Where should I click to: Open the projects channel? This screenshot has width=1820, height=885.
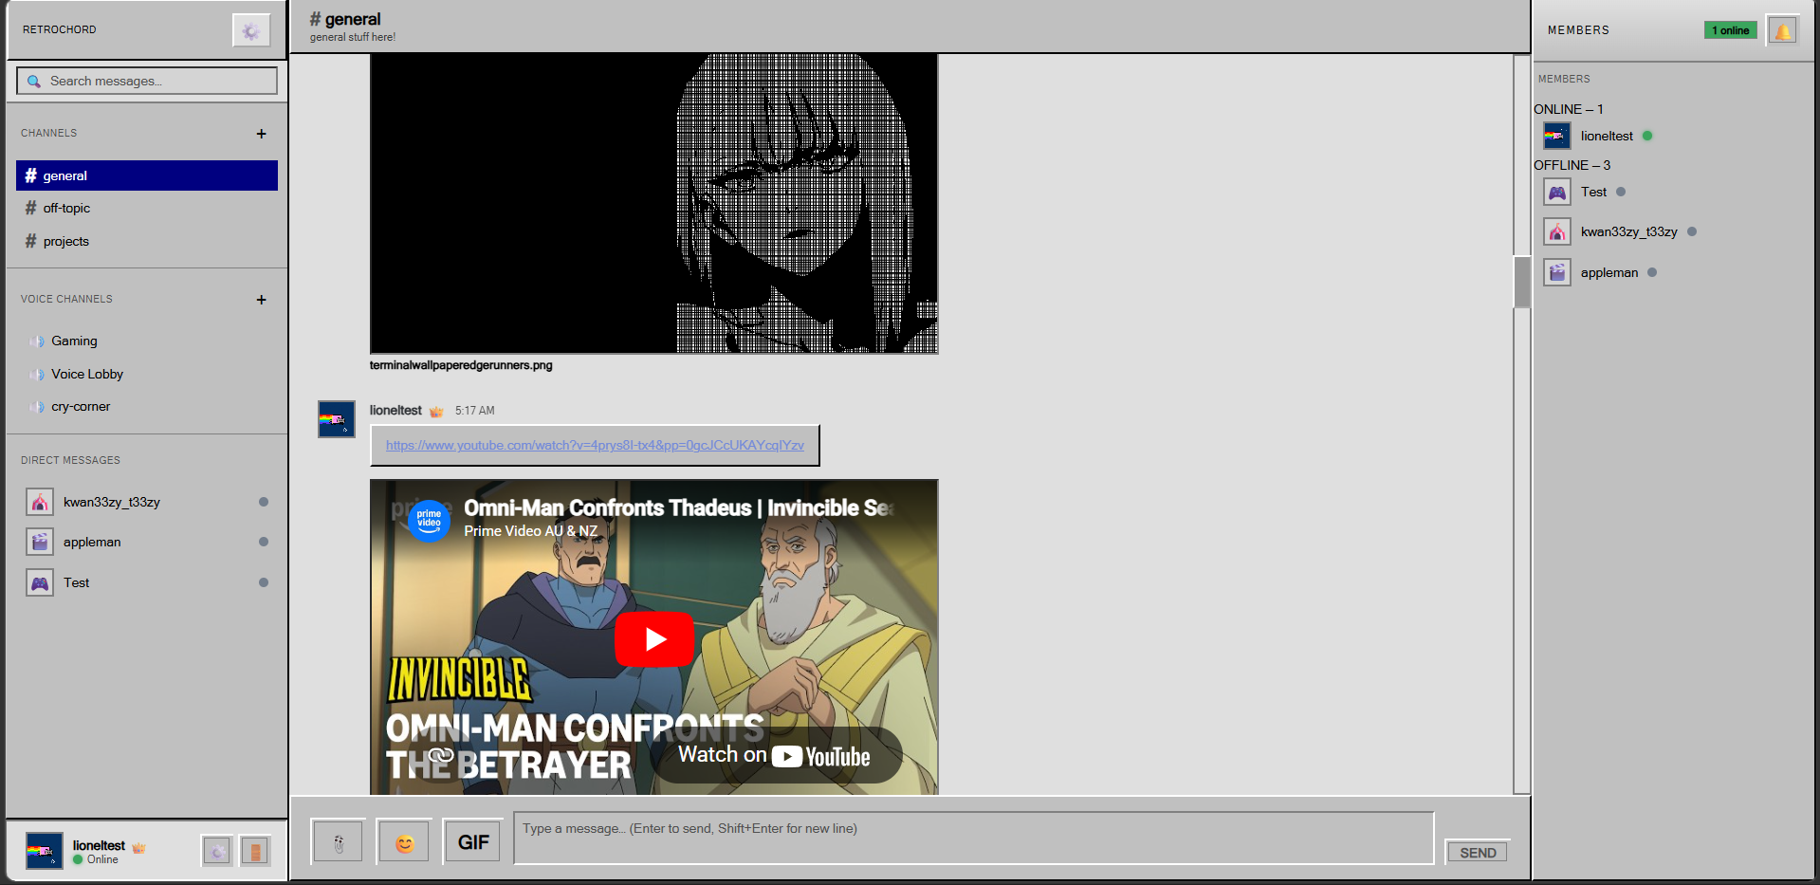click(x=147, y=241)
